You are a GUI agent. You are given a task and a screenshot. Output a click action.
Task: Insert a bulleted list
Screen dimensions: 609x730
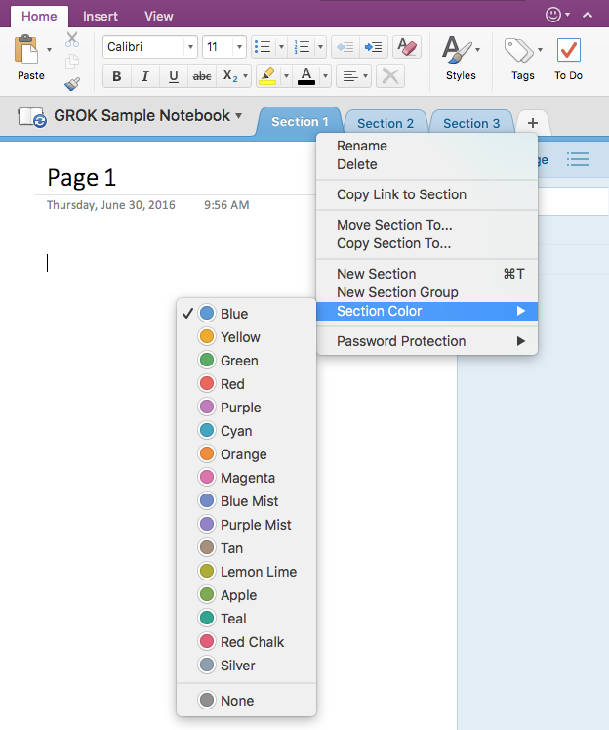(263, 47)
